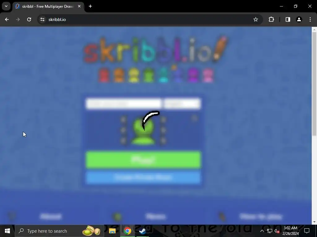Screen dimensions: 317x237
Task: Focus the skribbl.io address bar
Action: point(150,19)
